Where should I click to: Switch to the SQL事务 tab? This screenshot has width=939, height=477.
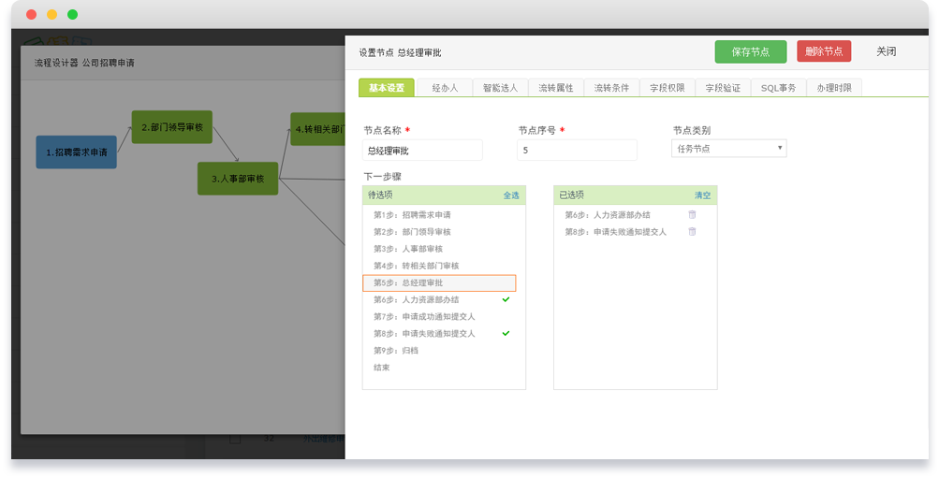tap(778, 88)
